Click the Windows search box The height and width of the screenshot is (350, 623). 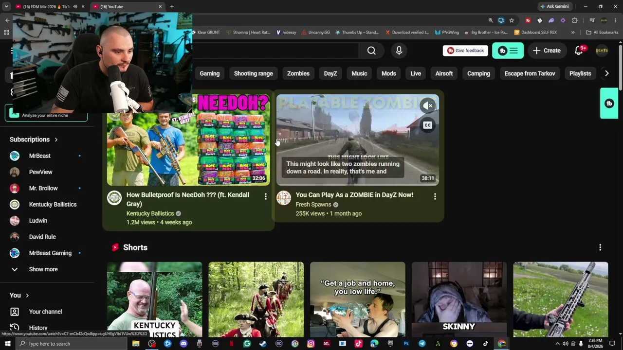tap(71, 344)
